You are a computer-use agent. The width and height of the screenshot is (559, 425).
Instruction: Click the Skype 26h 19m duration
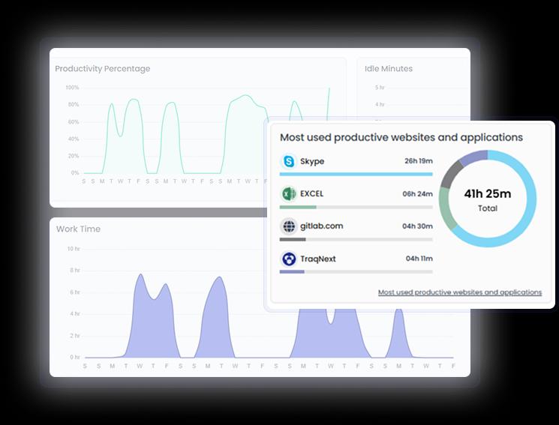[x=417, y=161]
